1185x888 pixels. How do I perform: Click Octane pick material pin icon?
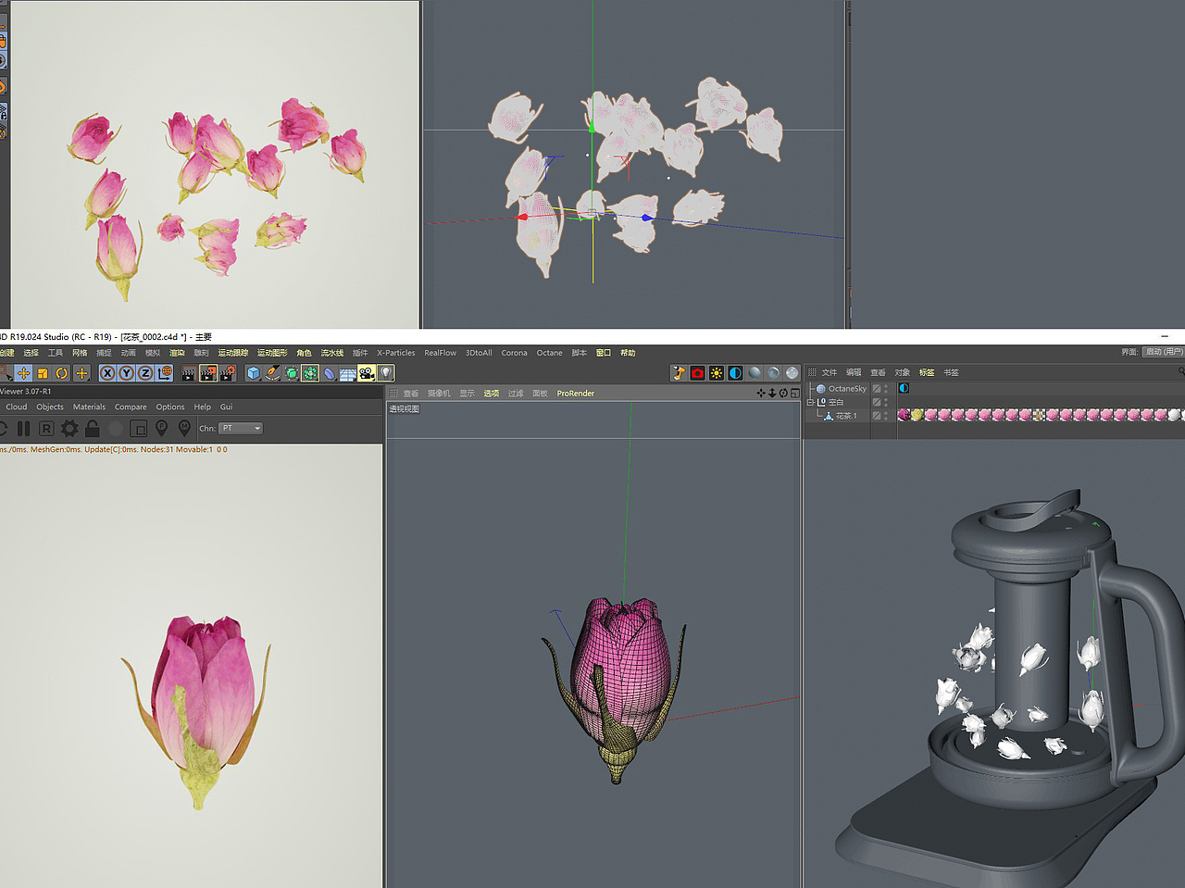click(184, 428)
